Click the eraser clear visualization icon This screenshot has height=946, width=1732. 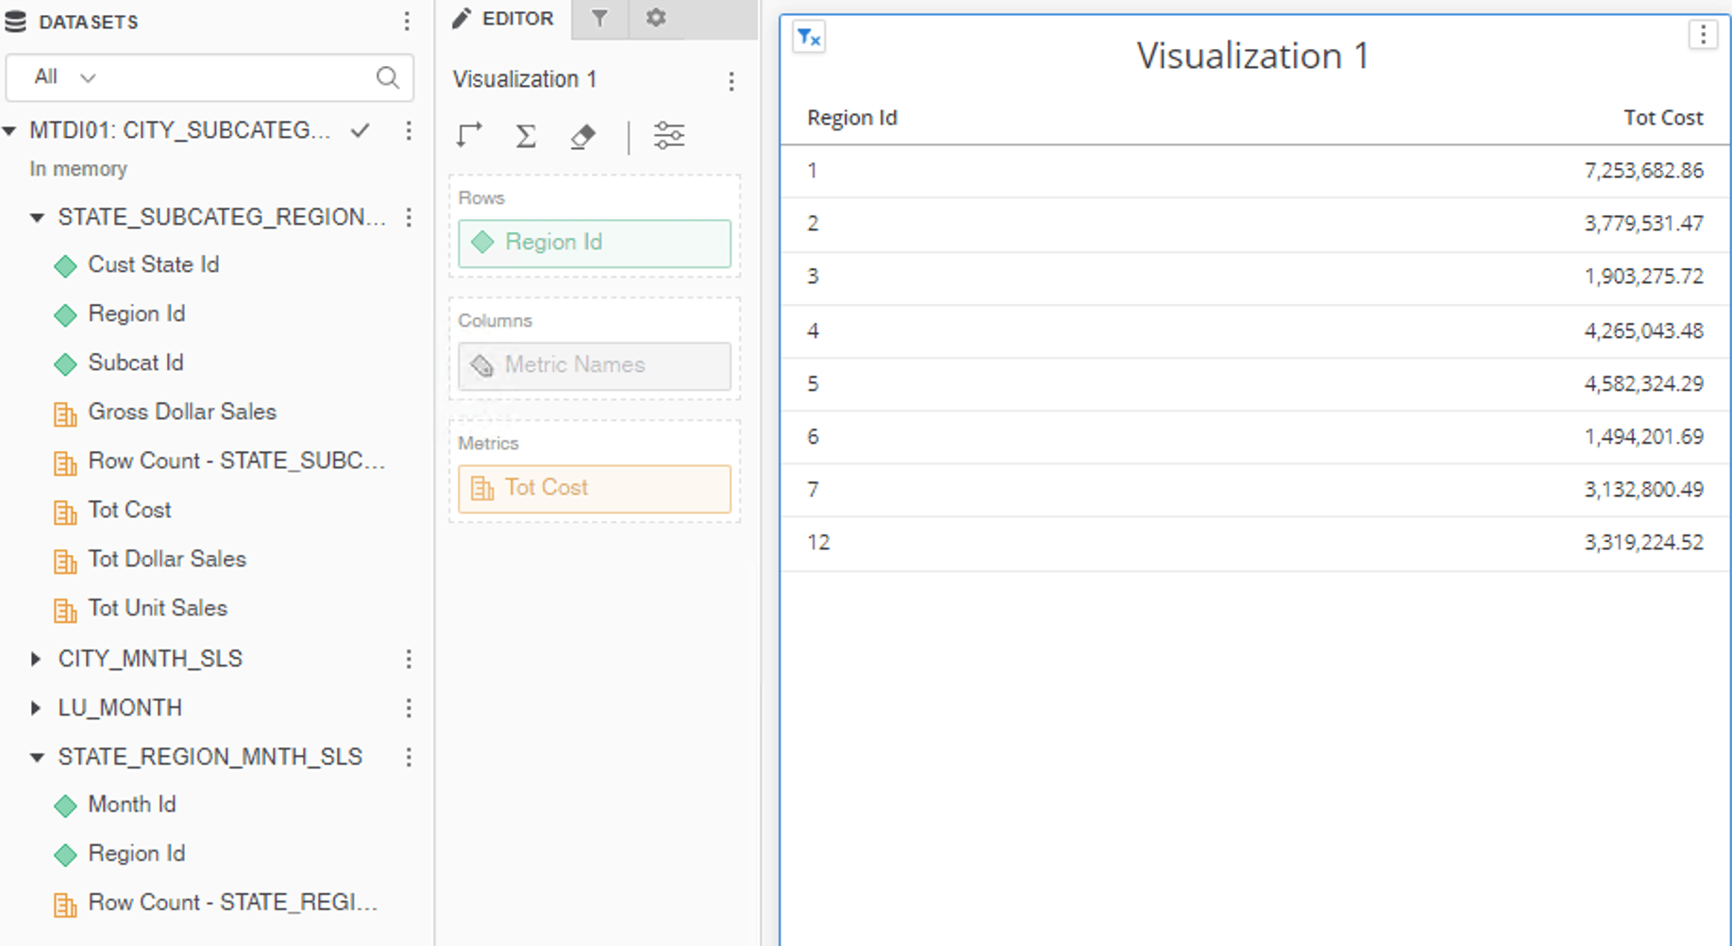(583, 136)
